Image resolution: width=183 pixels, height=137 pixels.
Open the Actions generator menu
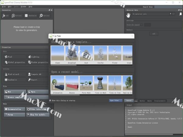16,16
